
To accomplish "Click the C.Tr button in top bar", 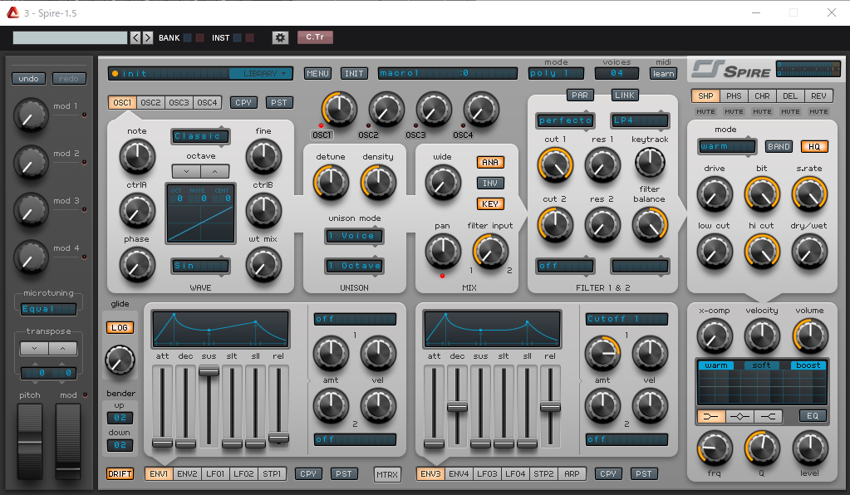I will [x=315, y=37].
